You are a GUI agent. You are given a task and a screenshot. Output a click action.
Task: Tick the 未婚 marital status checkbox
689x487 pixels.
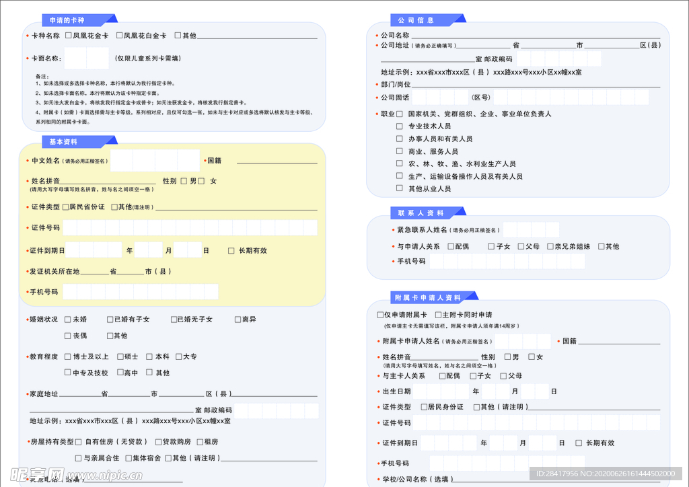click(68, 320)
